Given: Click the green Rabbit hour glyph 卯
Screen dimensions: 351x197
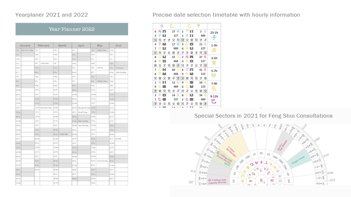Looking at the screenshot, I should tap(214, 76).
